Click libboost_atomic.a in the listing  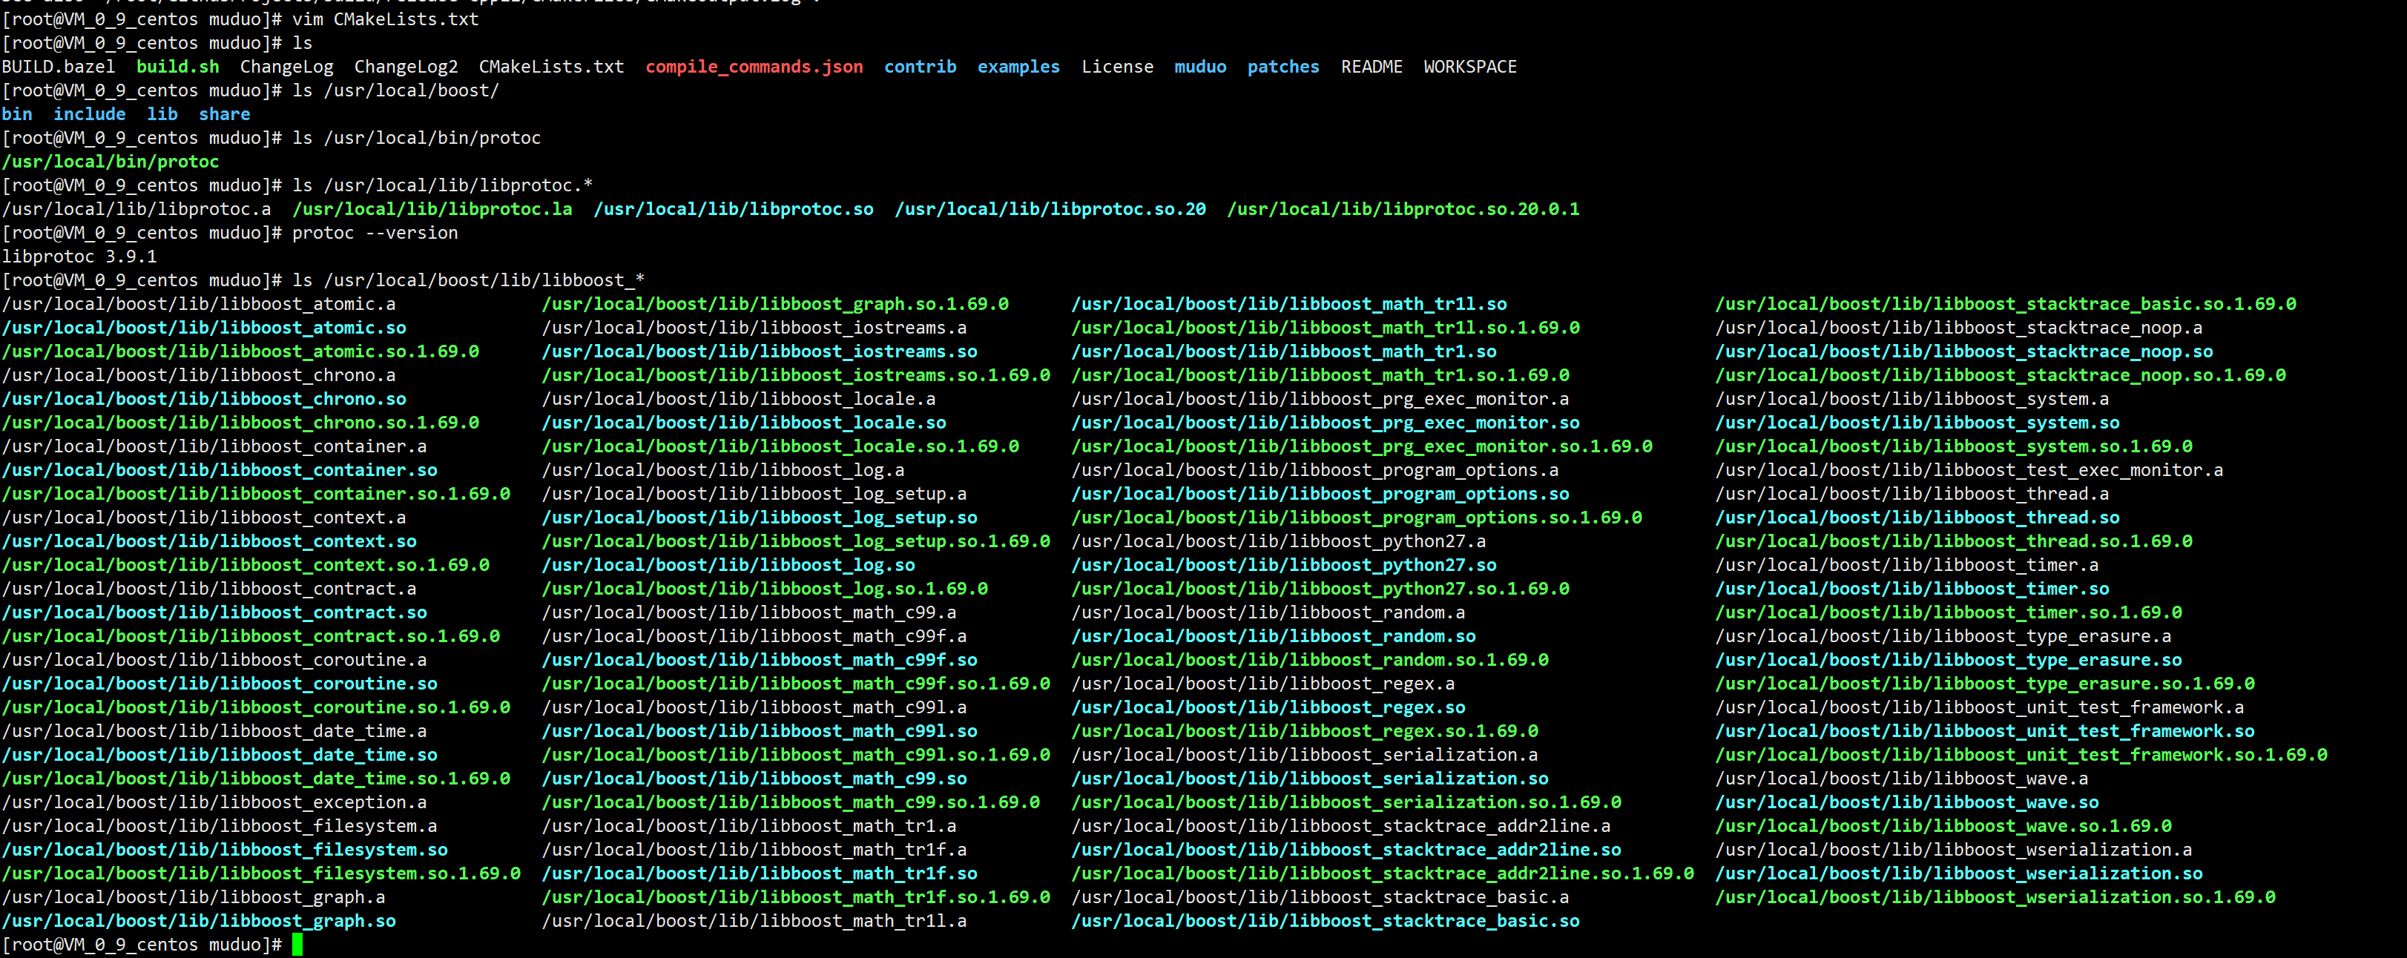coord(198,303)
